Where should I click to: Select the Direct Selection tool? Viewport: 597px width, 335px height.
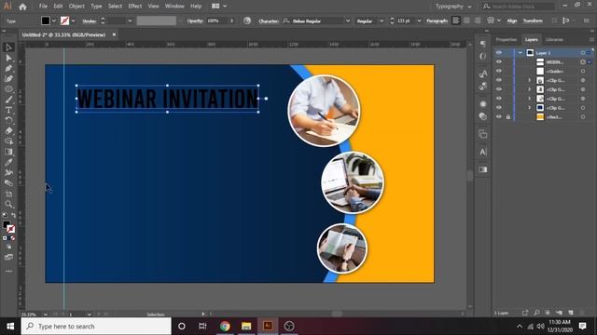8,58
